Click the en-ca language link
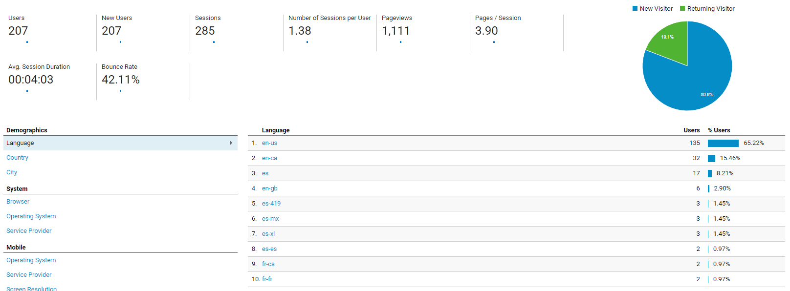The width and height of the screenshot is (790, 291). [x=269, y=158]
